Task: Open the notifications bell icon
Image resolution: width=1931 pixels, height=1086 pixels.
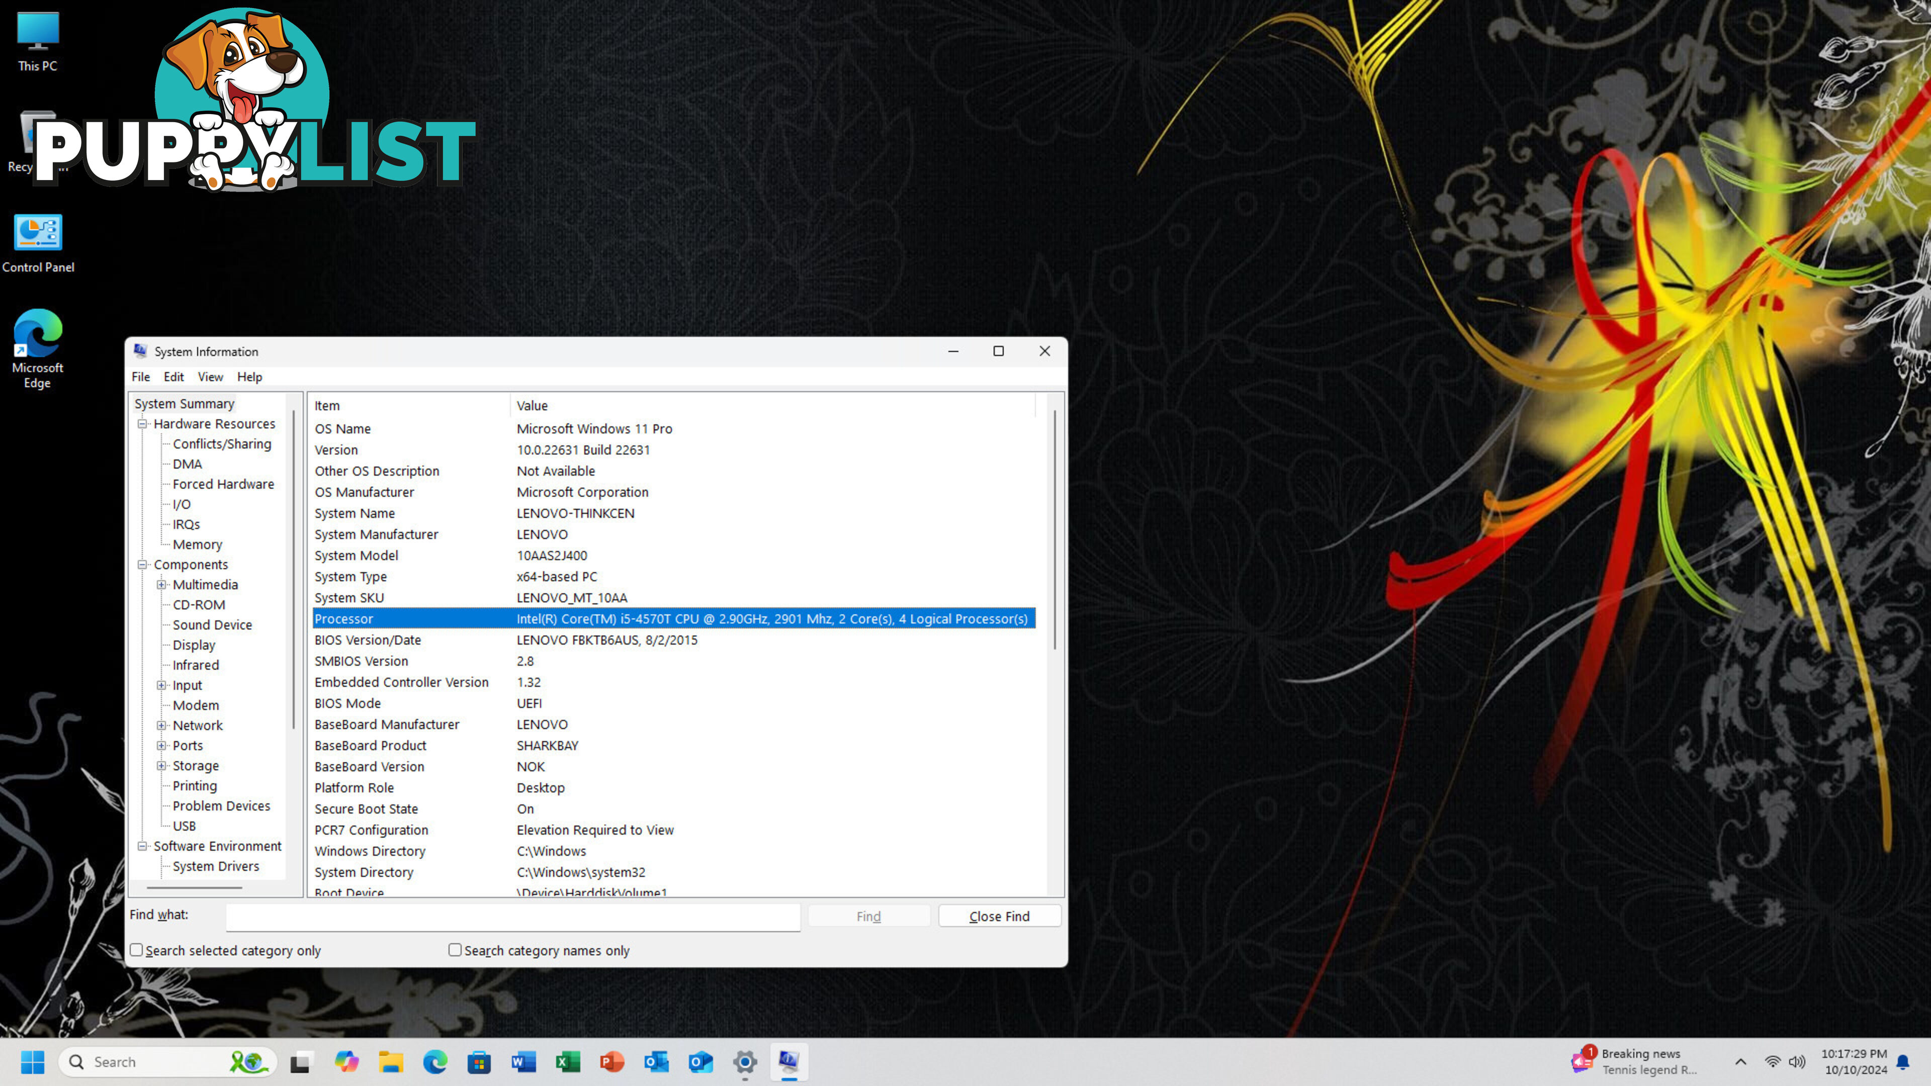Action: (1903, 1062)
